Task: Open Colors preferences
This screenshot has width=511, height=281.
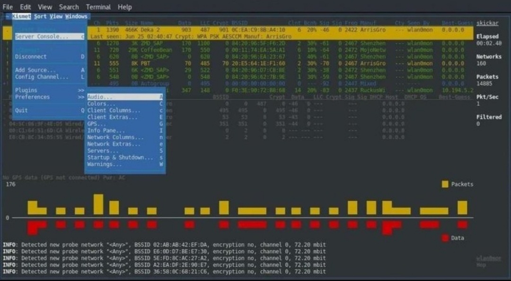Action: [125, 104]
